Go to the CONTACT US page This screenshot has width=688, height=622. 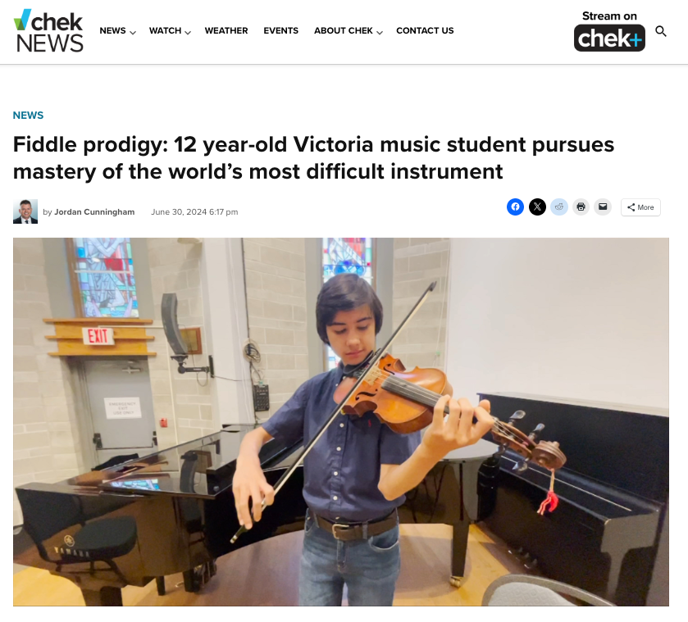point(425,30)
